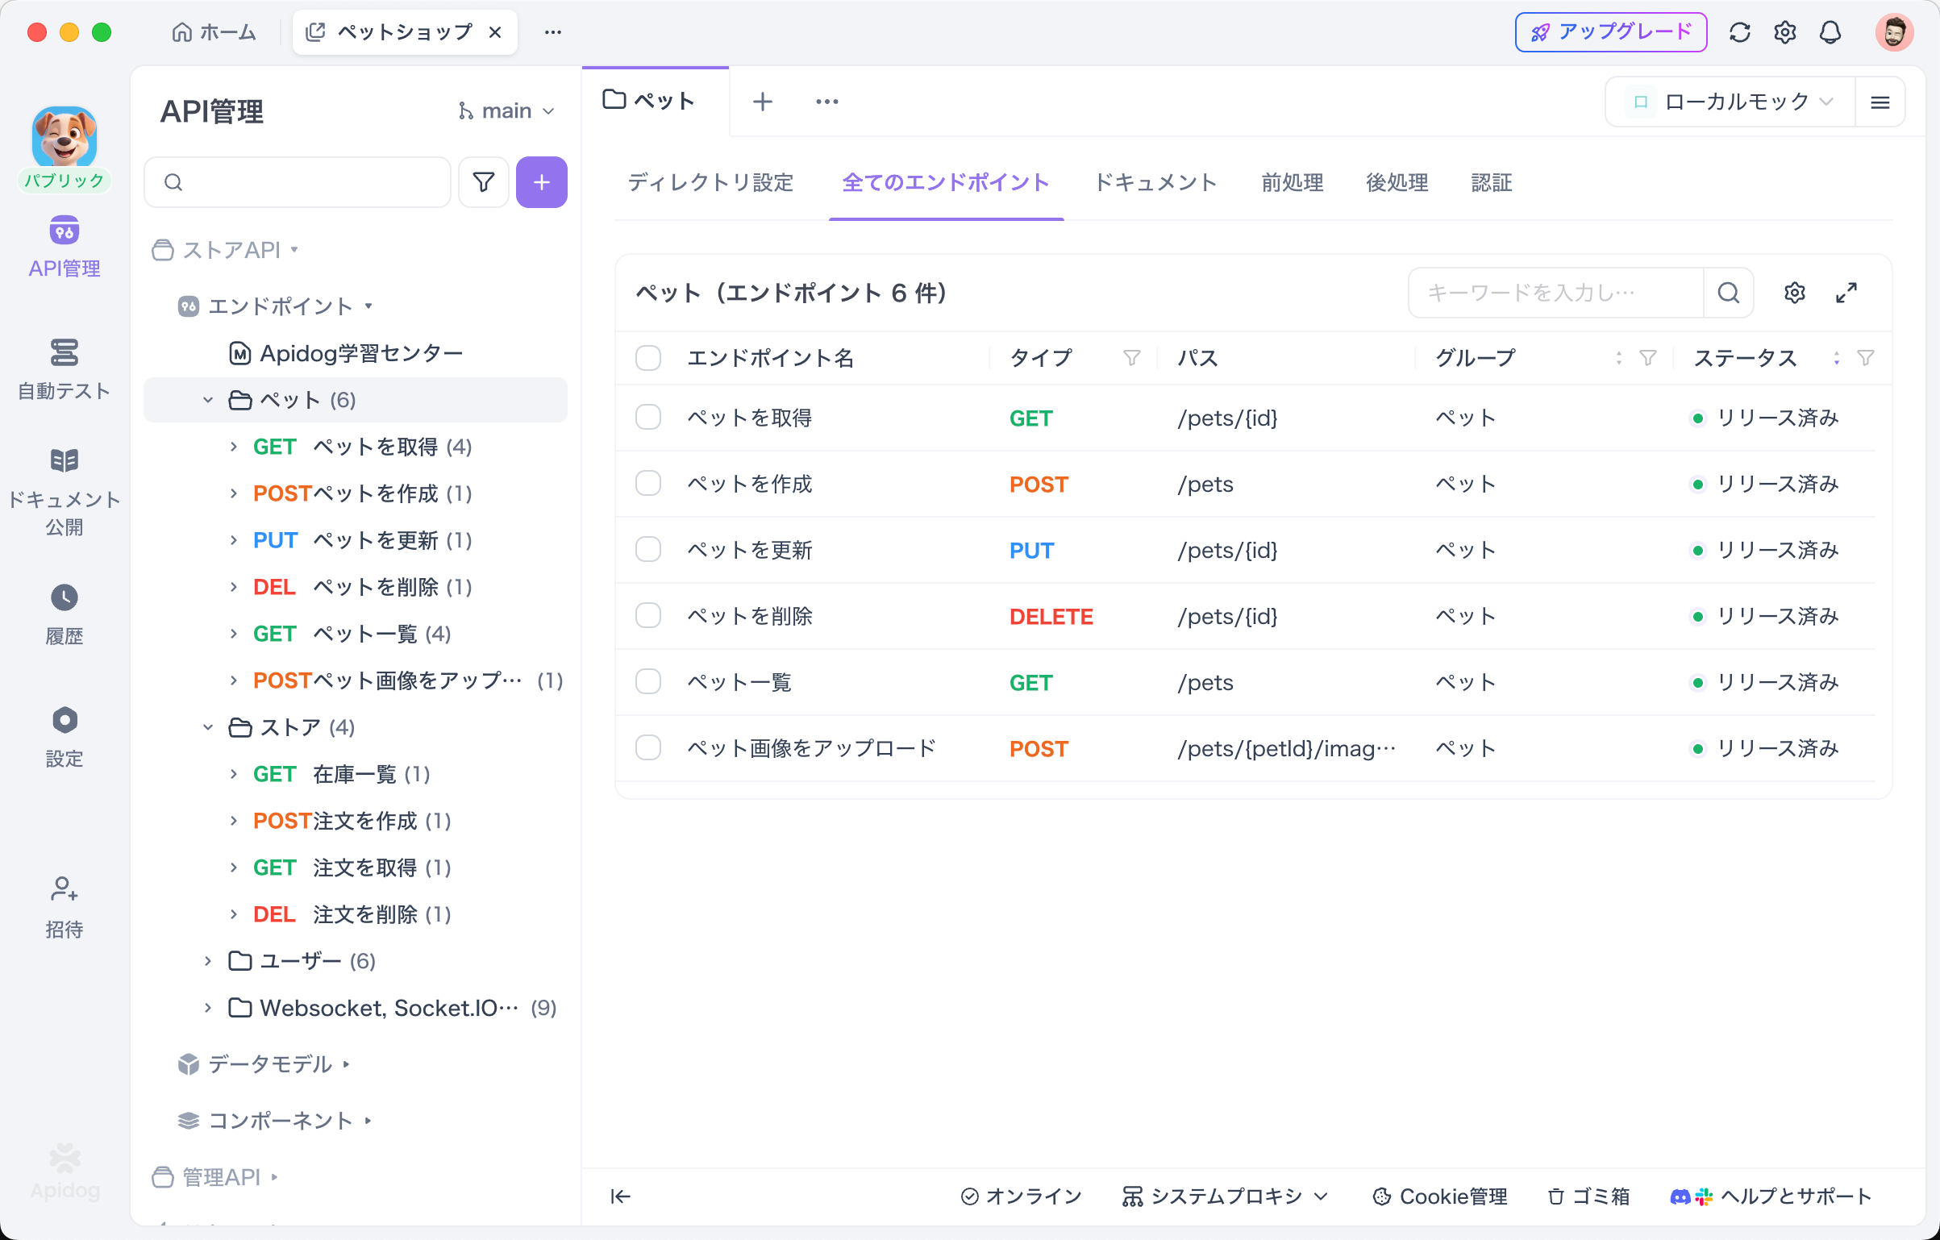Check the ペットを作成 row checkbox

(x=648, y=484)
